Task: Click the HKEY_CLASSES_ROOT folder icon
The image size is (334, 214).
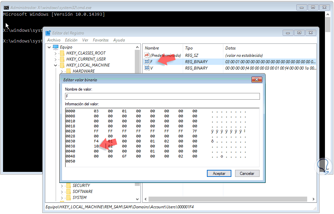Action: [62, 53]
